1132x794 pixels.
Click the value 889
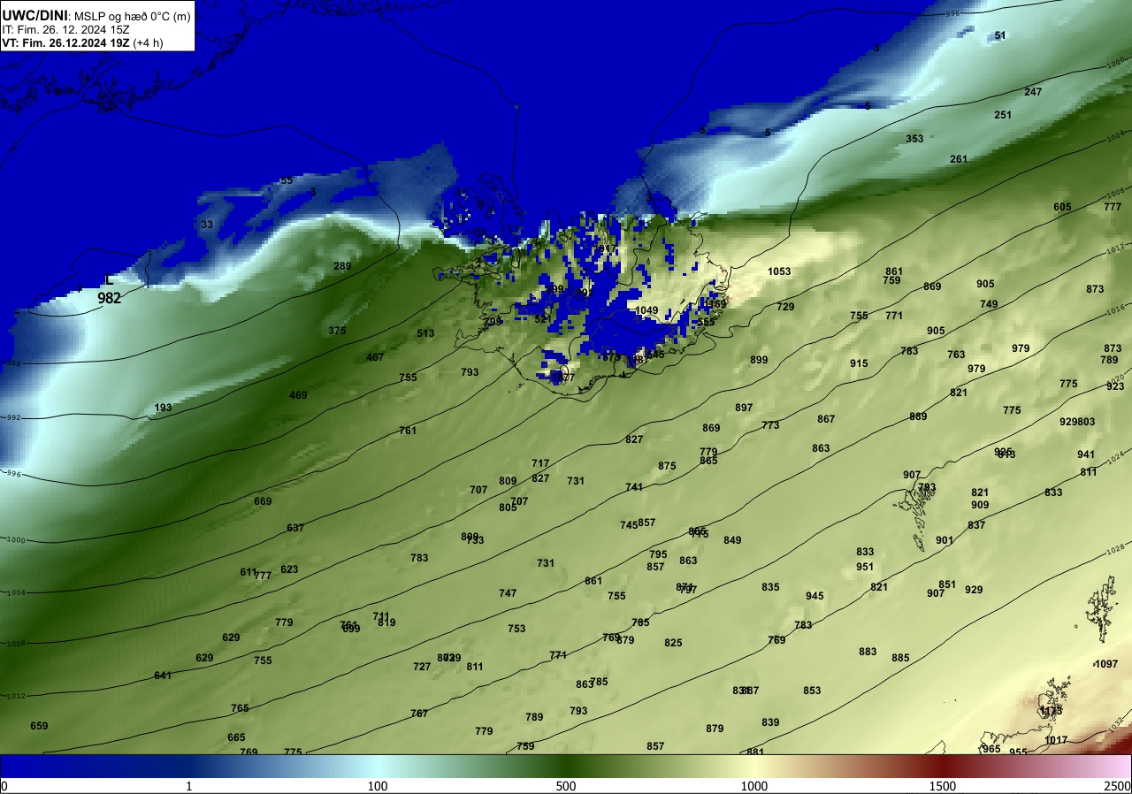click(x=918, y=416)
